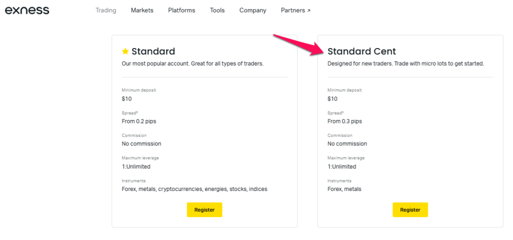Click 'Forex, metals, cryptocurrencies, energies, stocks, indices' text

click(x=195, y=189)
